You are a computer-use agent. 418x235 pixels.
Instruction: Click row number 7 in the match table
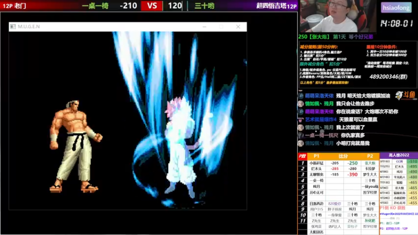pyautogui.click(x=303, y=198)
